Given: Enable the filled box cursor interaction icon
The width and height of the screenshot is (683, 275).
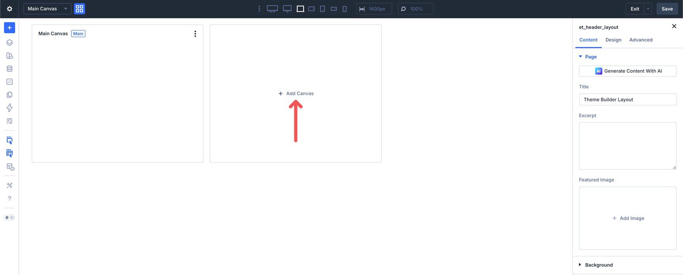Looking at the screenshot, I should click(9, 153).
